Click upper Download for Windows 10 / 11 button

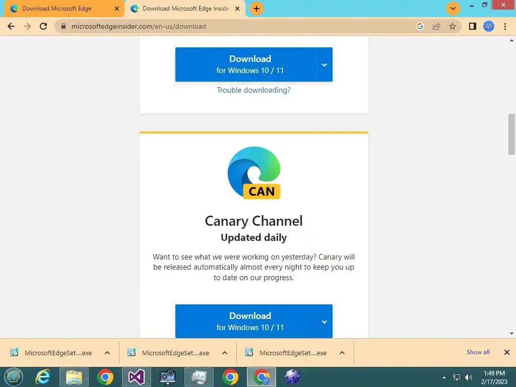click(x=246, y=64)
